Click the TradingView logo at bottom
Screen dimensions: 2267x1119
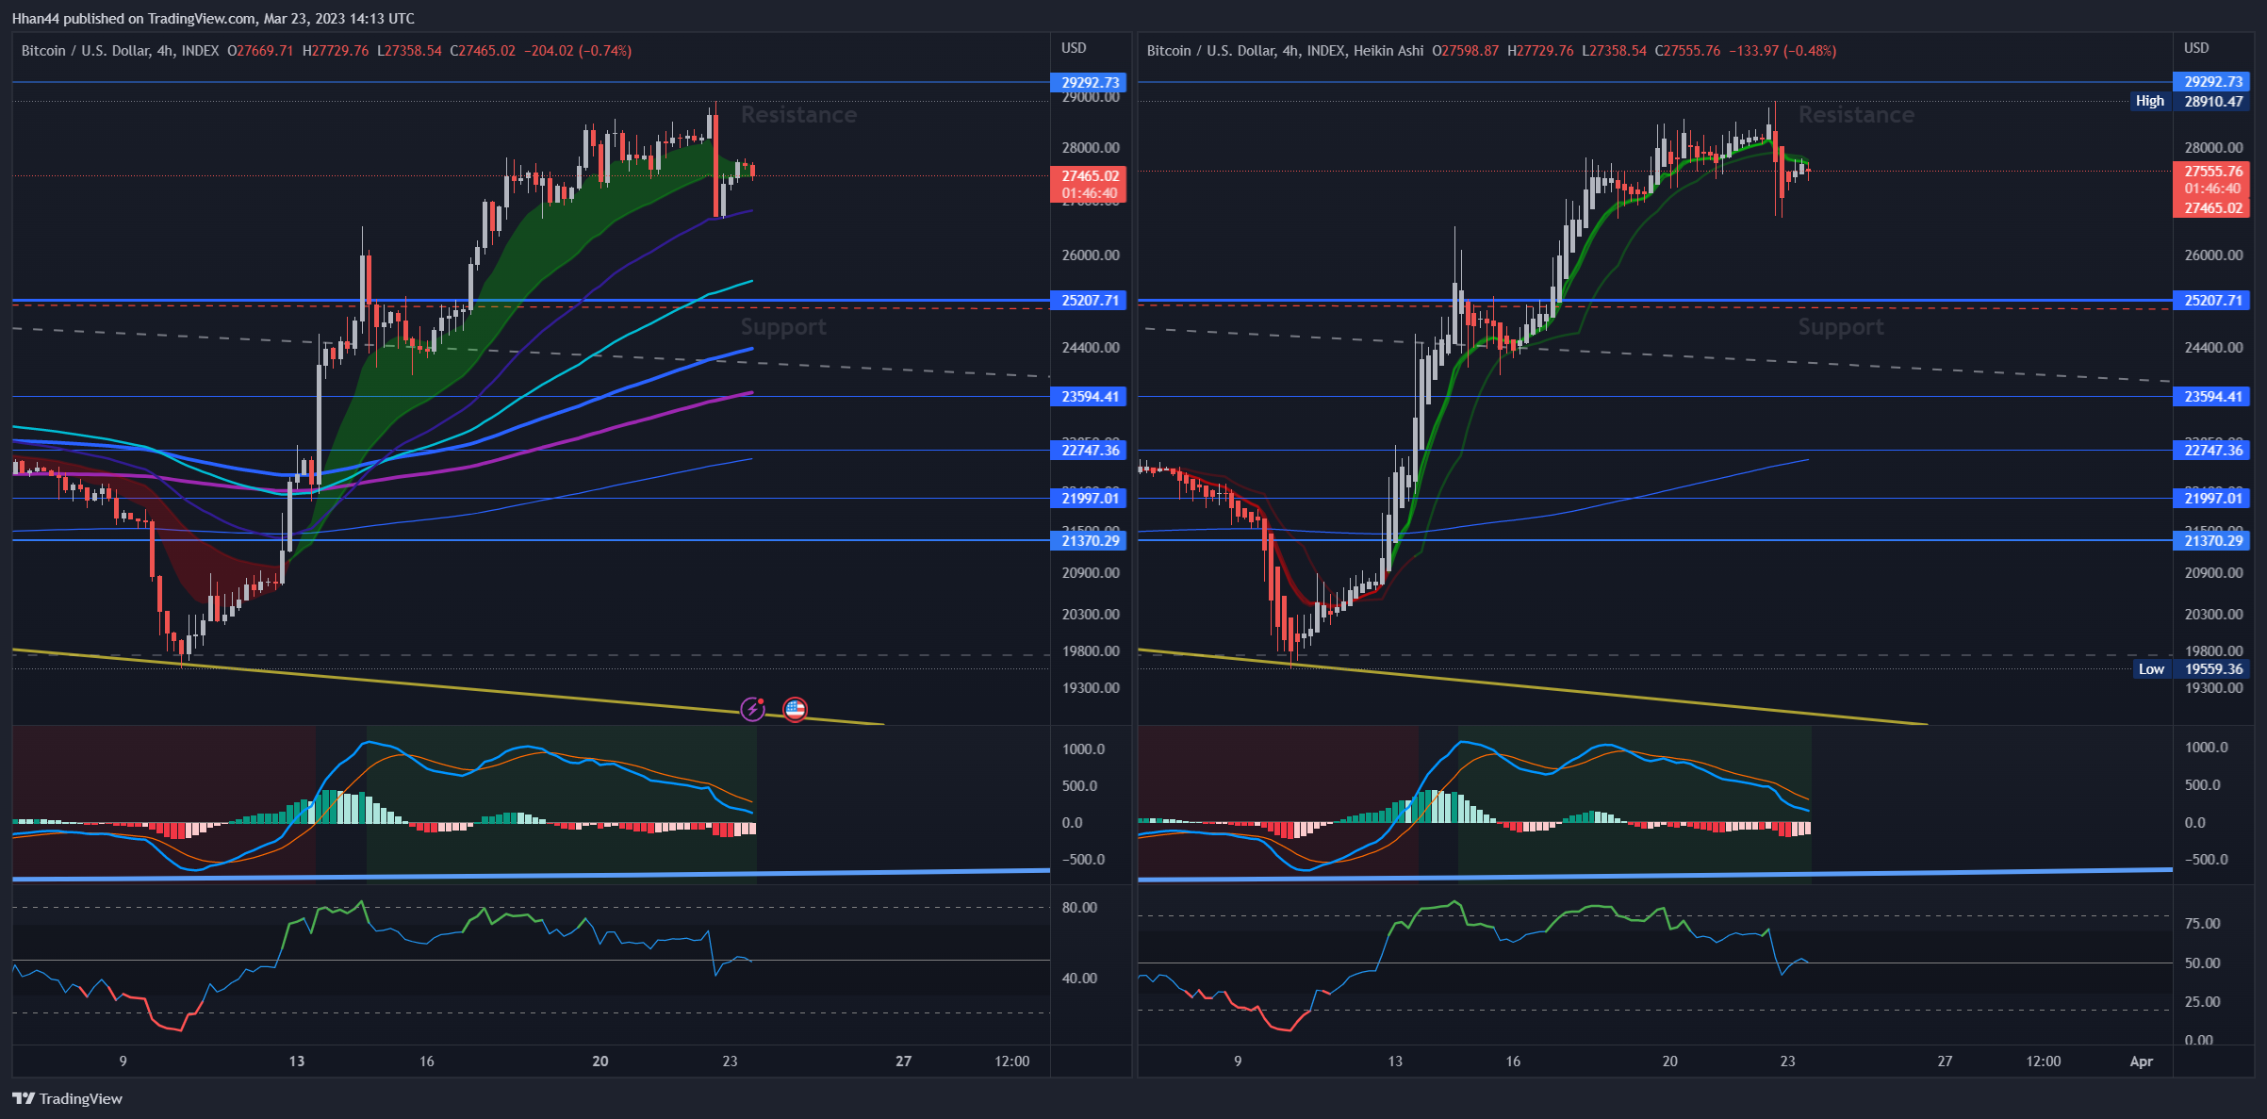(x=68, y=1098)
